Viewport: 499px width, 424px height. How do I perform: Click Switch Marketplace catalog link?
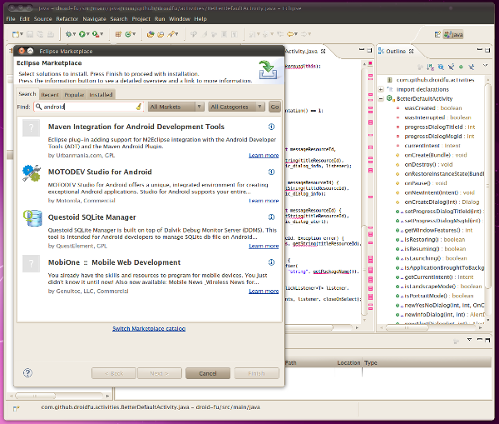click(149, 328)
